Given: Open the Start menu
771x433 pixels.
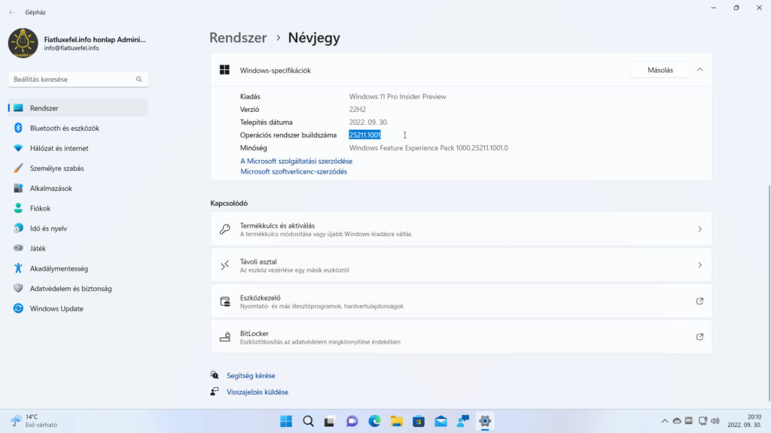Looking at the screenshot, I should 285,421.
